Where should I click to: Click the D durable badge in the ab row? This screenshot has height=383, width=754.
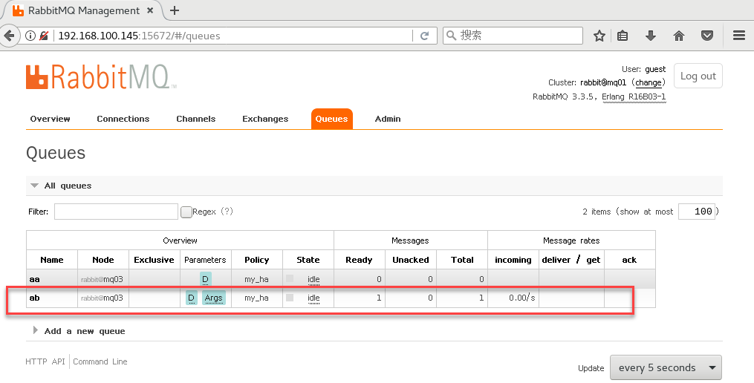[x=192, y=298]
